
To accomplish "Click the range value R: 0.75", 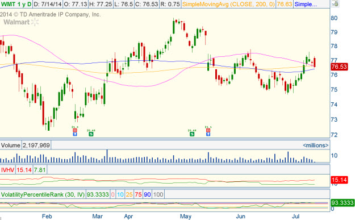I will tap(170, 4).
